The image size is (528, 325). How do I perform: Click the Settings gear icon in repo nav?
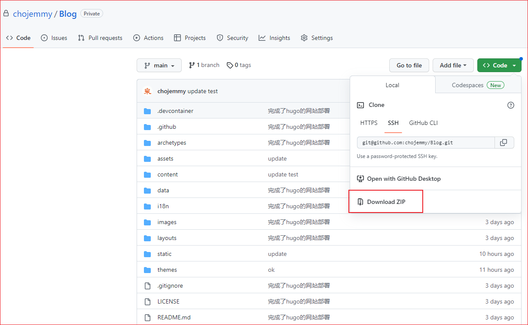tap(304, 38)
